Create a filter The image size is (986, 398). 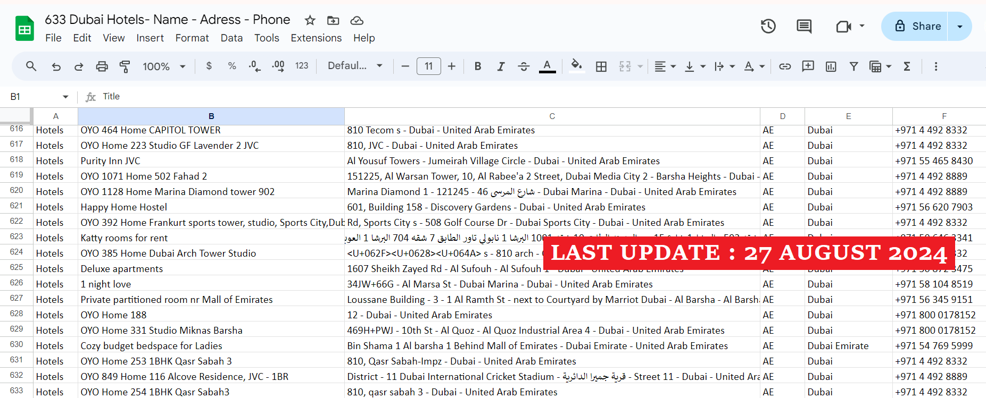pos(854,66)
